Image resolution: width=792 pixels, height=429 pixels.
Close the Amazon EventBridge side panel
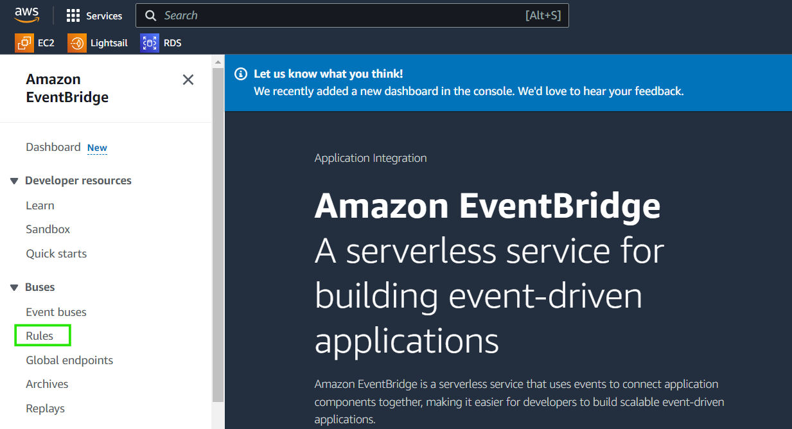click(188, 80)
